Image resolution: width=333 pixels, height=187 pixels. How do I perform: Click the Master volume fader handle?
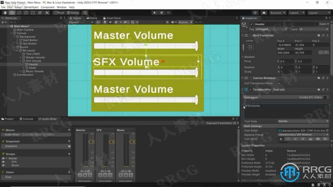coord(91,142)
